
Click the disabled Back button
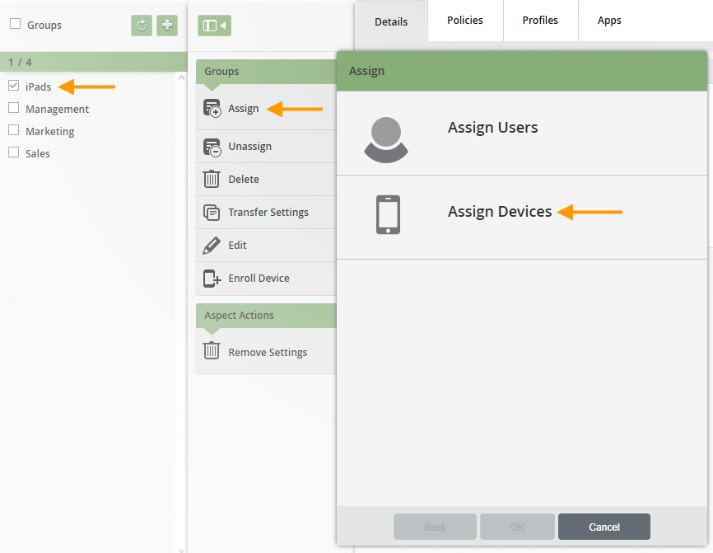(435, 527)
